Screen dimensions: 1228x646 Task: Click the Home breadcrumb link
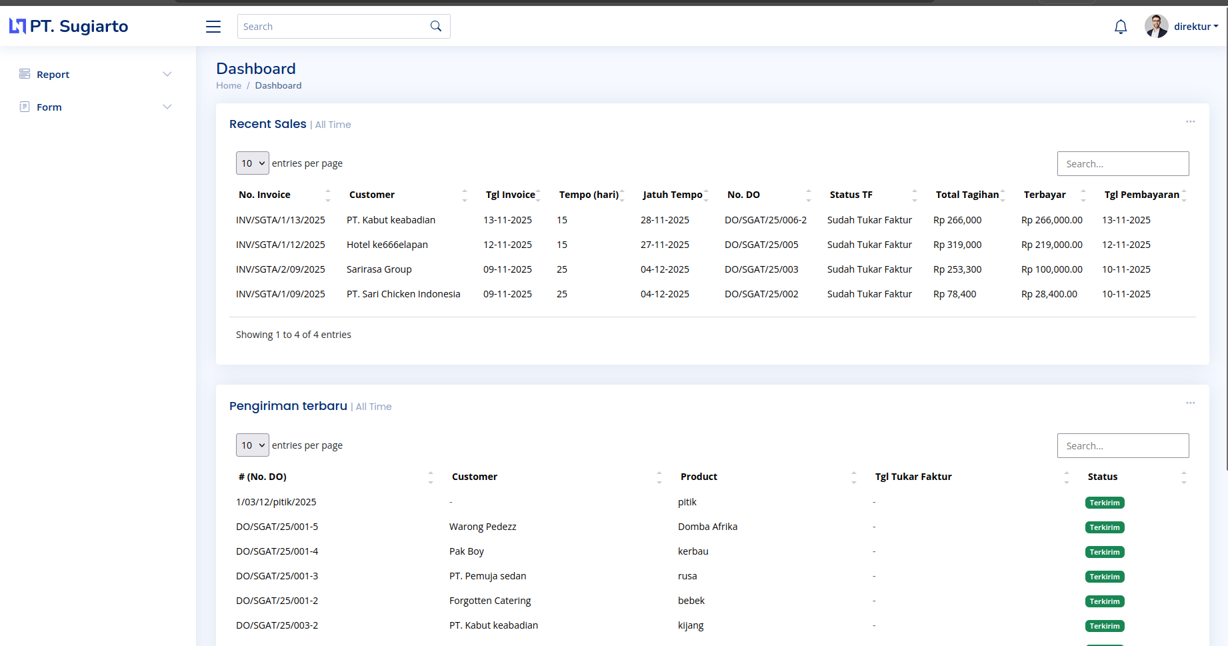tap(229, 85)
